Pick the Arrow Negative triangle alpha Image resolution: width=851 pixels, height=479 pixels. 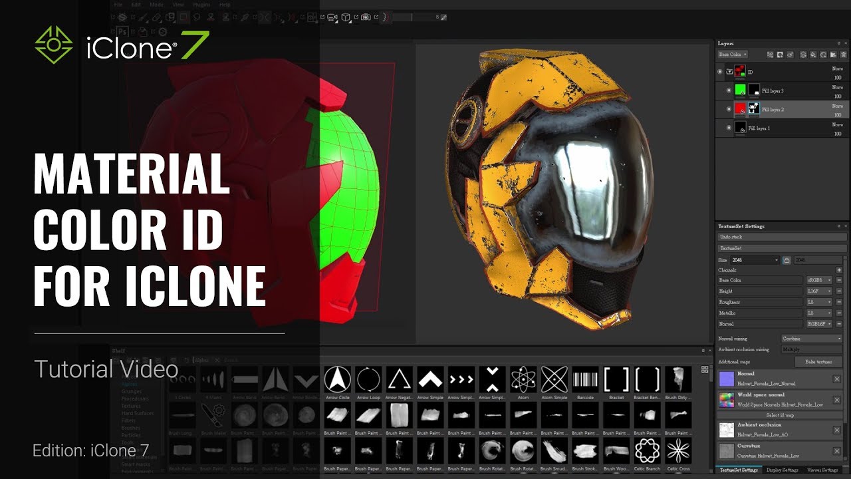(x=399, y=380)
